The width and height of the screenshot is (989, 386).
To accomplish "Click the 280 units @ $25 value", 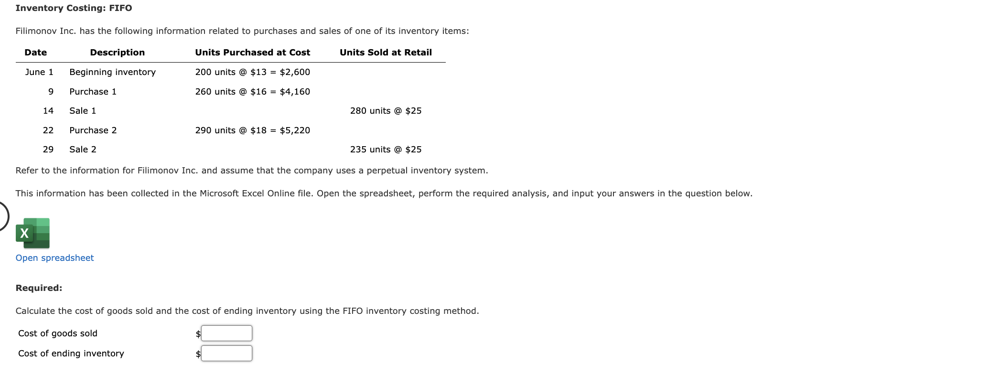I will click(x=385, y=110).
